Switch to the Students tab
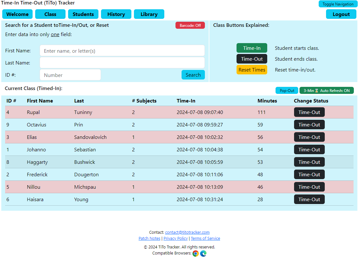The height and width of the screenshot is (258, 358). pyautogui.click(x=83, y=14)
